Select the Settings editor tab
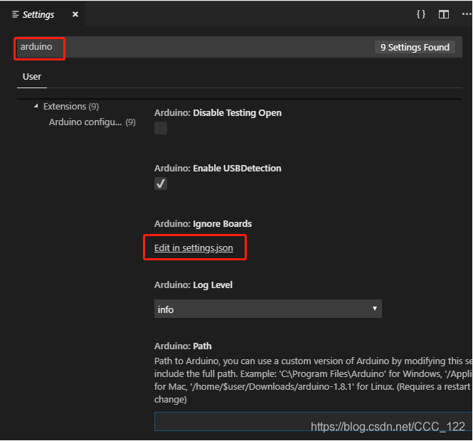The width and height of the screenshot is (473, 441). click(x=42, y=14)
